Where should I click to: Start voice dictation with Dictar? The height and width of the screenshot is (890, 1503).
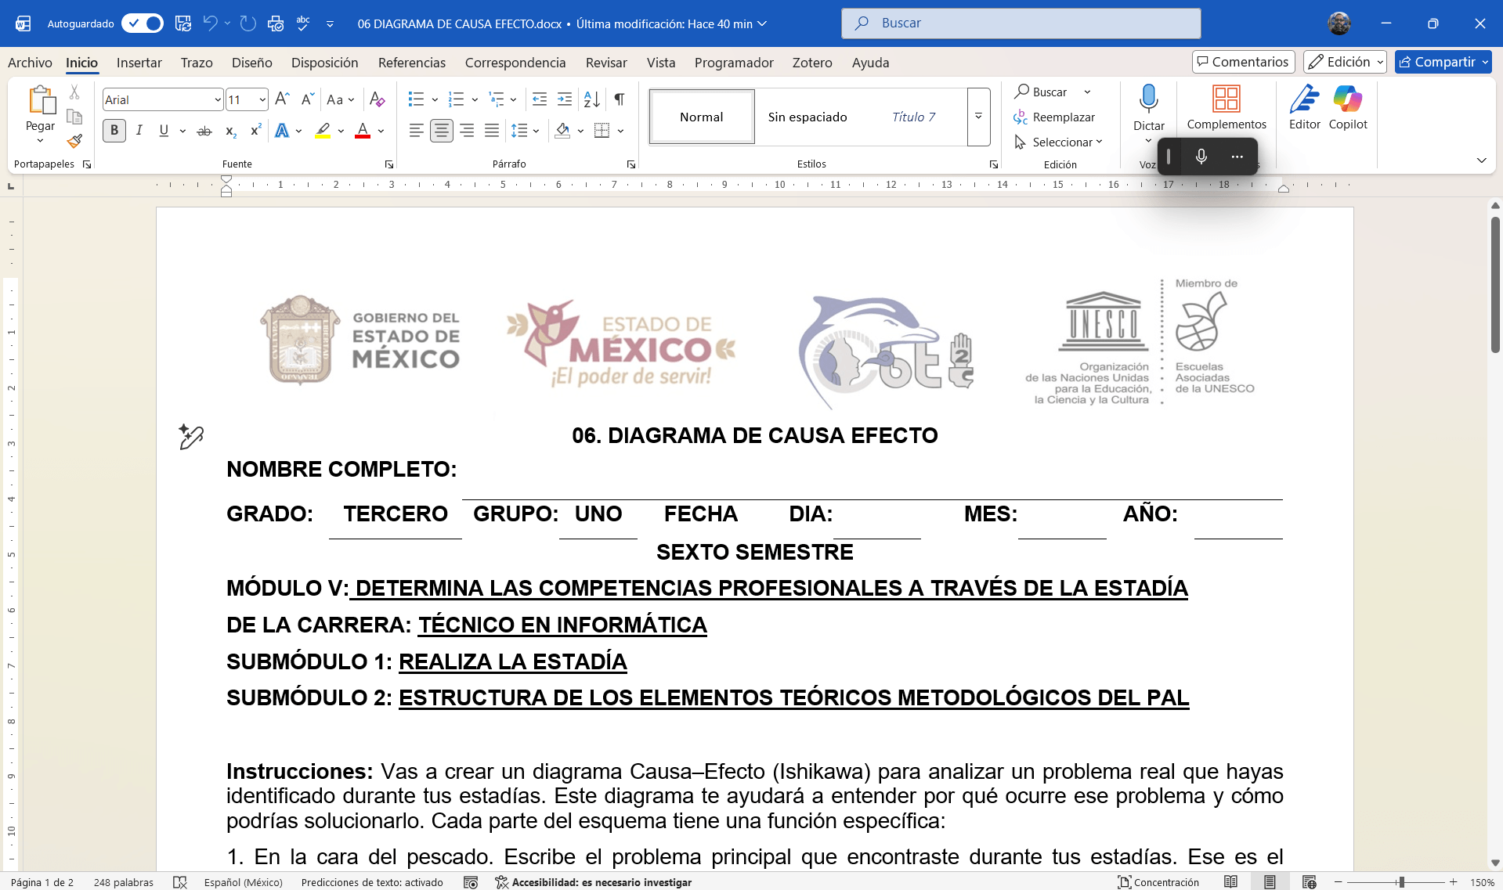point(1148,107)
